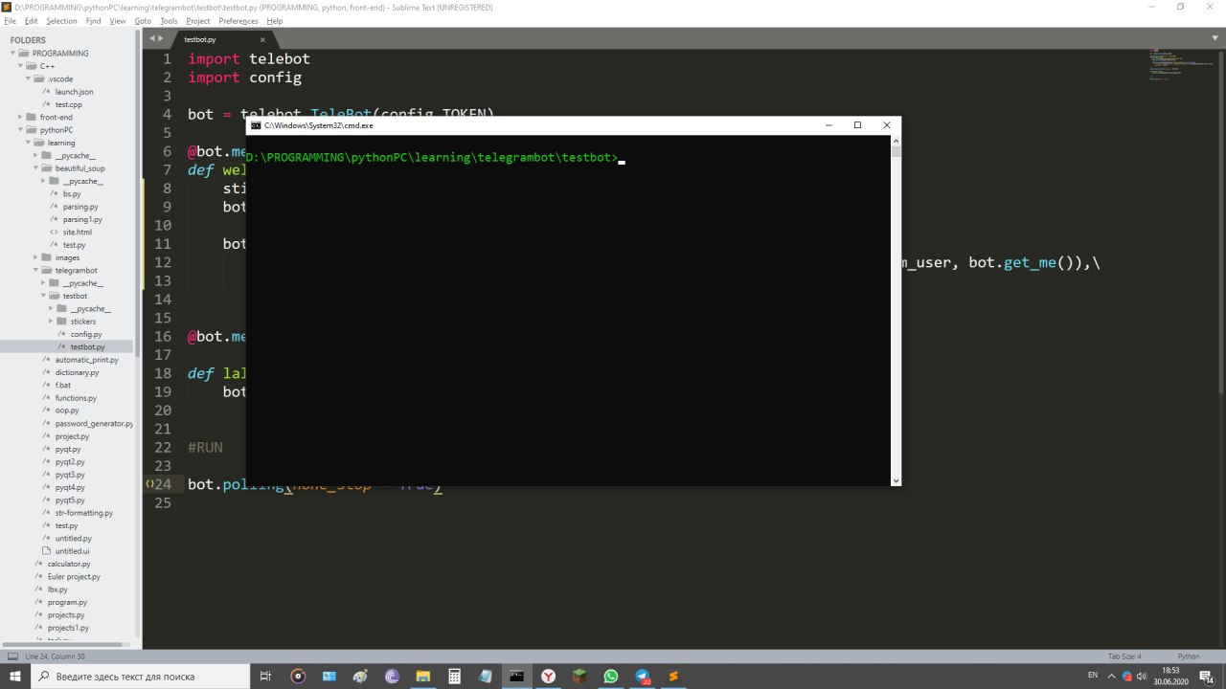
Task: Open Minecraft from the taskbar
Action: coord(579,676)
